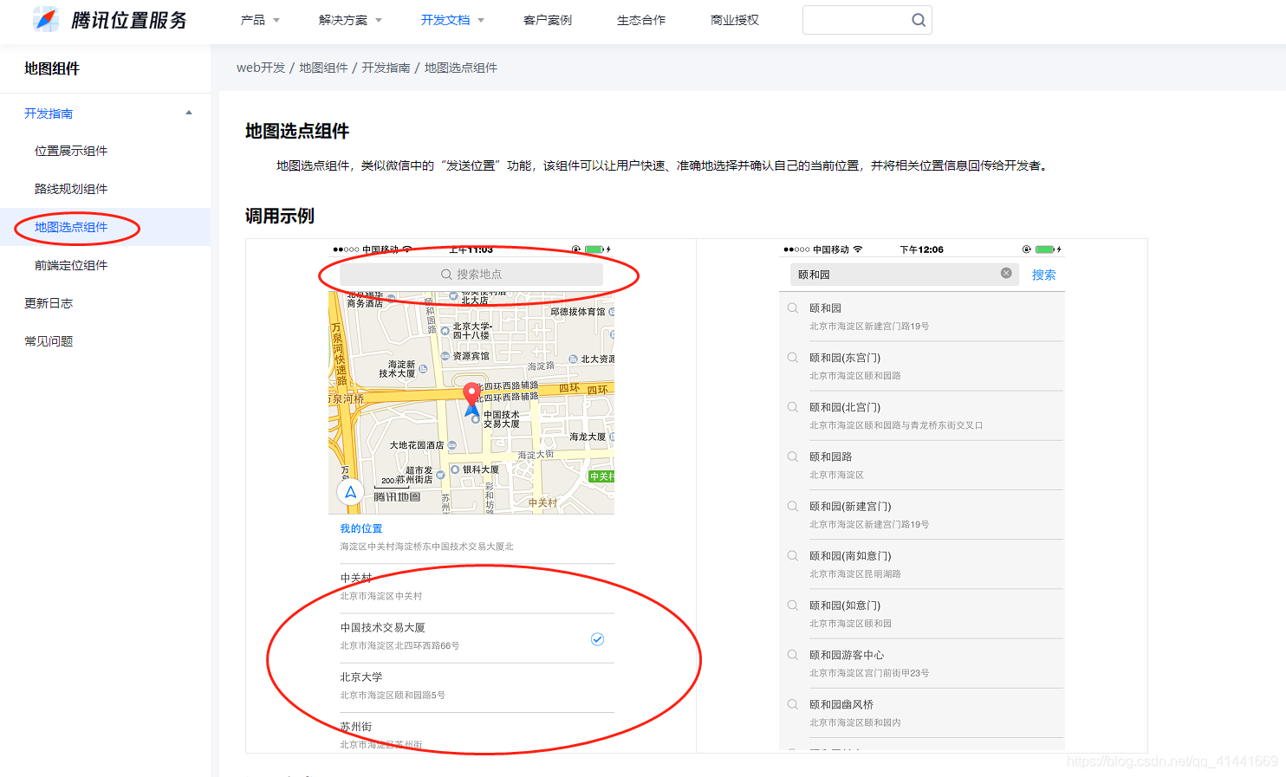The height and width of the screenshot is (777, 1286).
Task: Select 颐和园(南如意门) result
Action: point(922,564)
